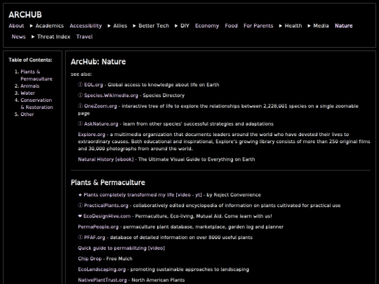Screen dimensions: 379x284
Task: Click the ARCHUB site title
Action: (x=25, y=15)
